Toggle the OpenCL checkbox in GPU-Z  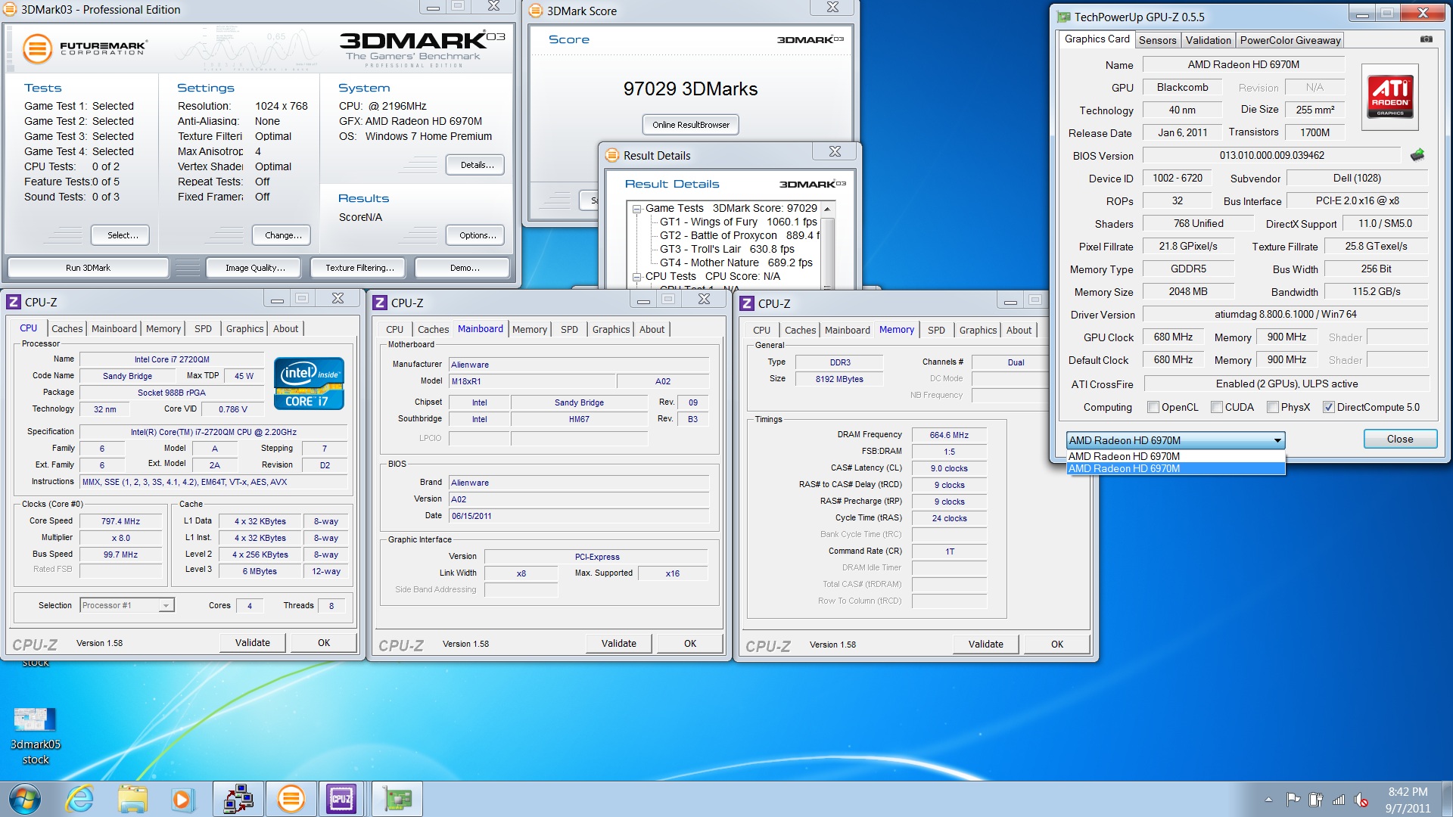tap(1153, 407)
